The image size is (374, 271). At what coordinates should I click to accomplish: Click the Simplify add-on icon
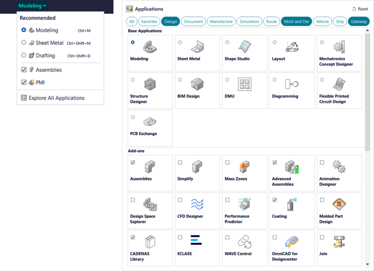197,166
